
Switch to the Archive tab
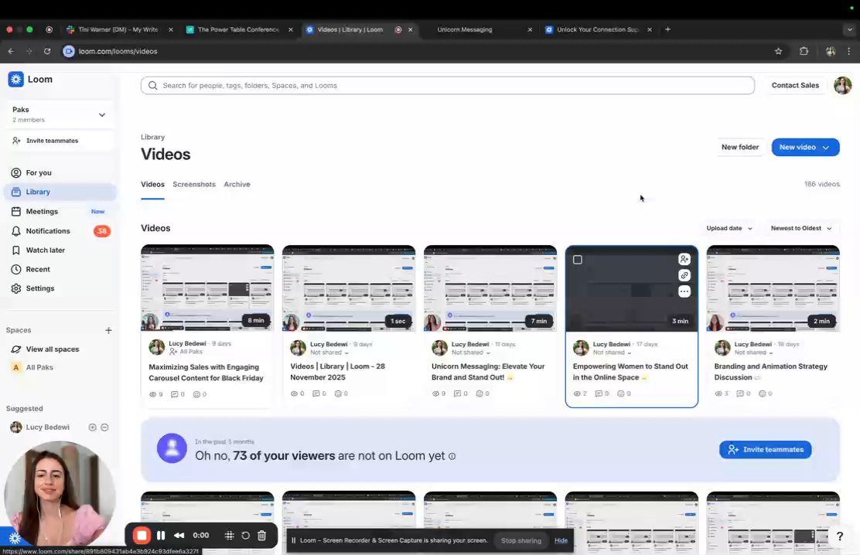pyautogui.click(x=237, y=184)
